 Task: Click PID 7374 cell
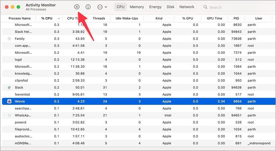(x=237, y=53)
